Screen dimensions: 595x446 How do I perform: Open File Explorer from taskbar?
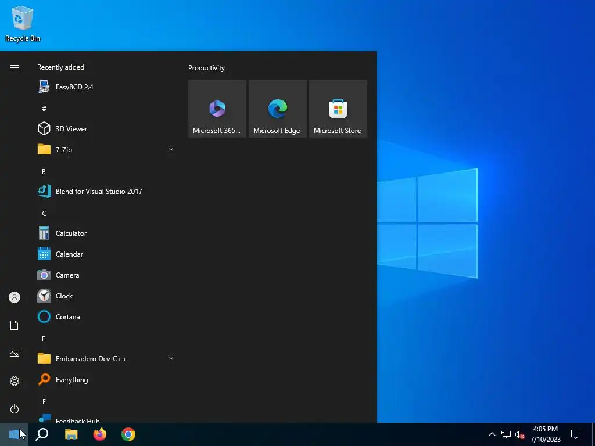click(71, 434)
